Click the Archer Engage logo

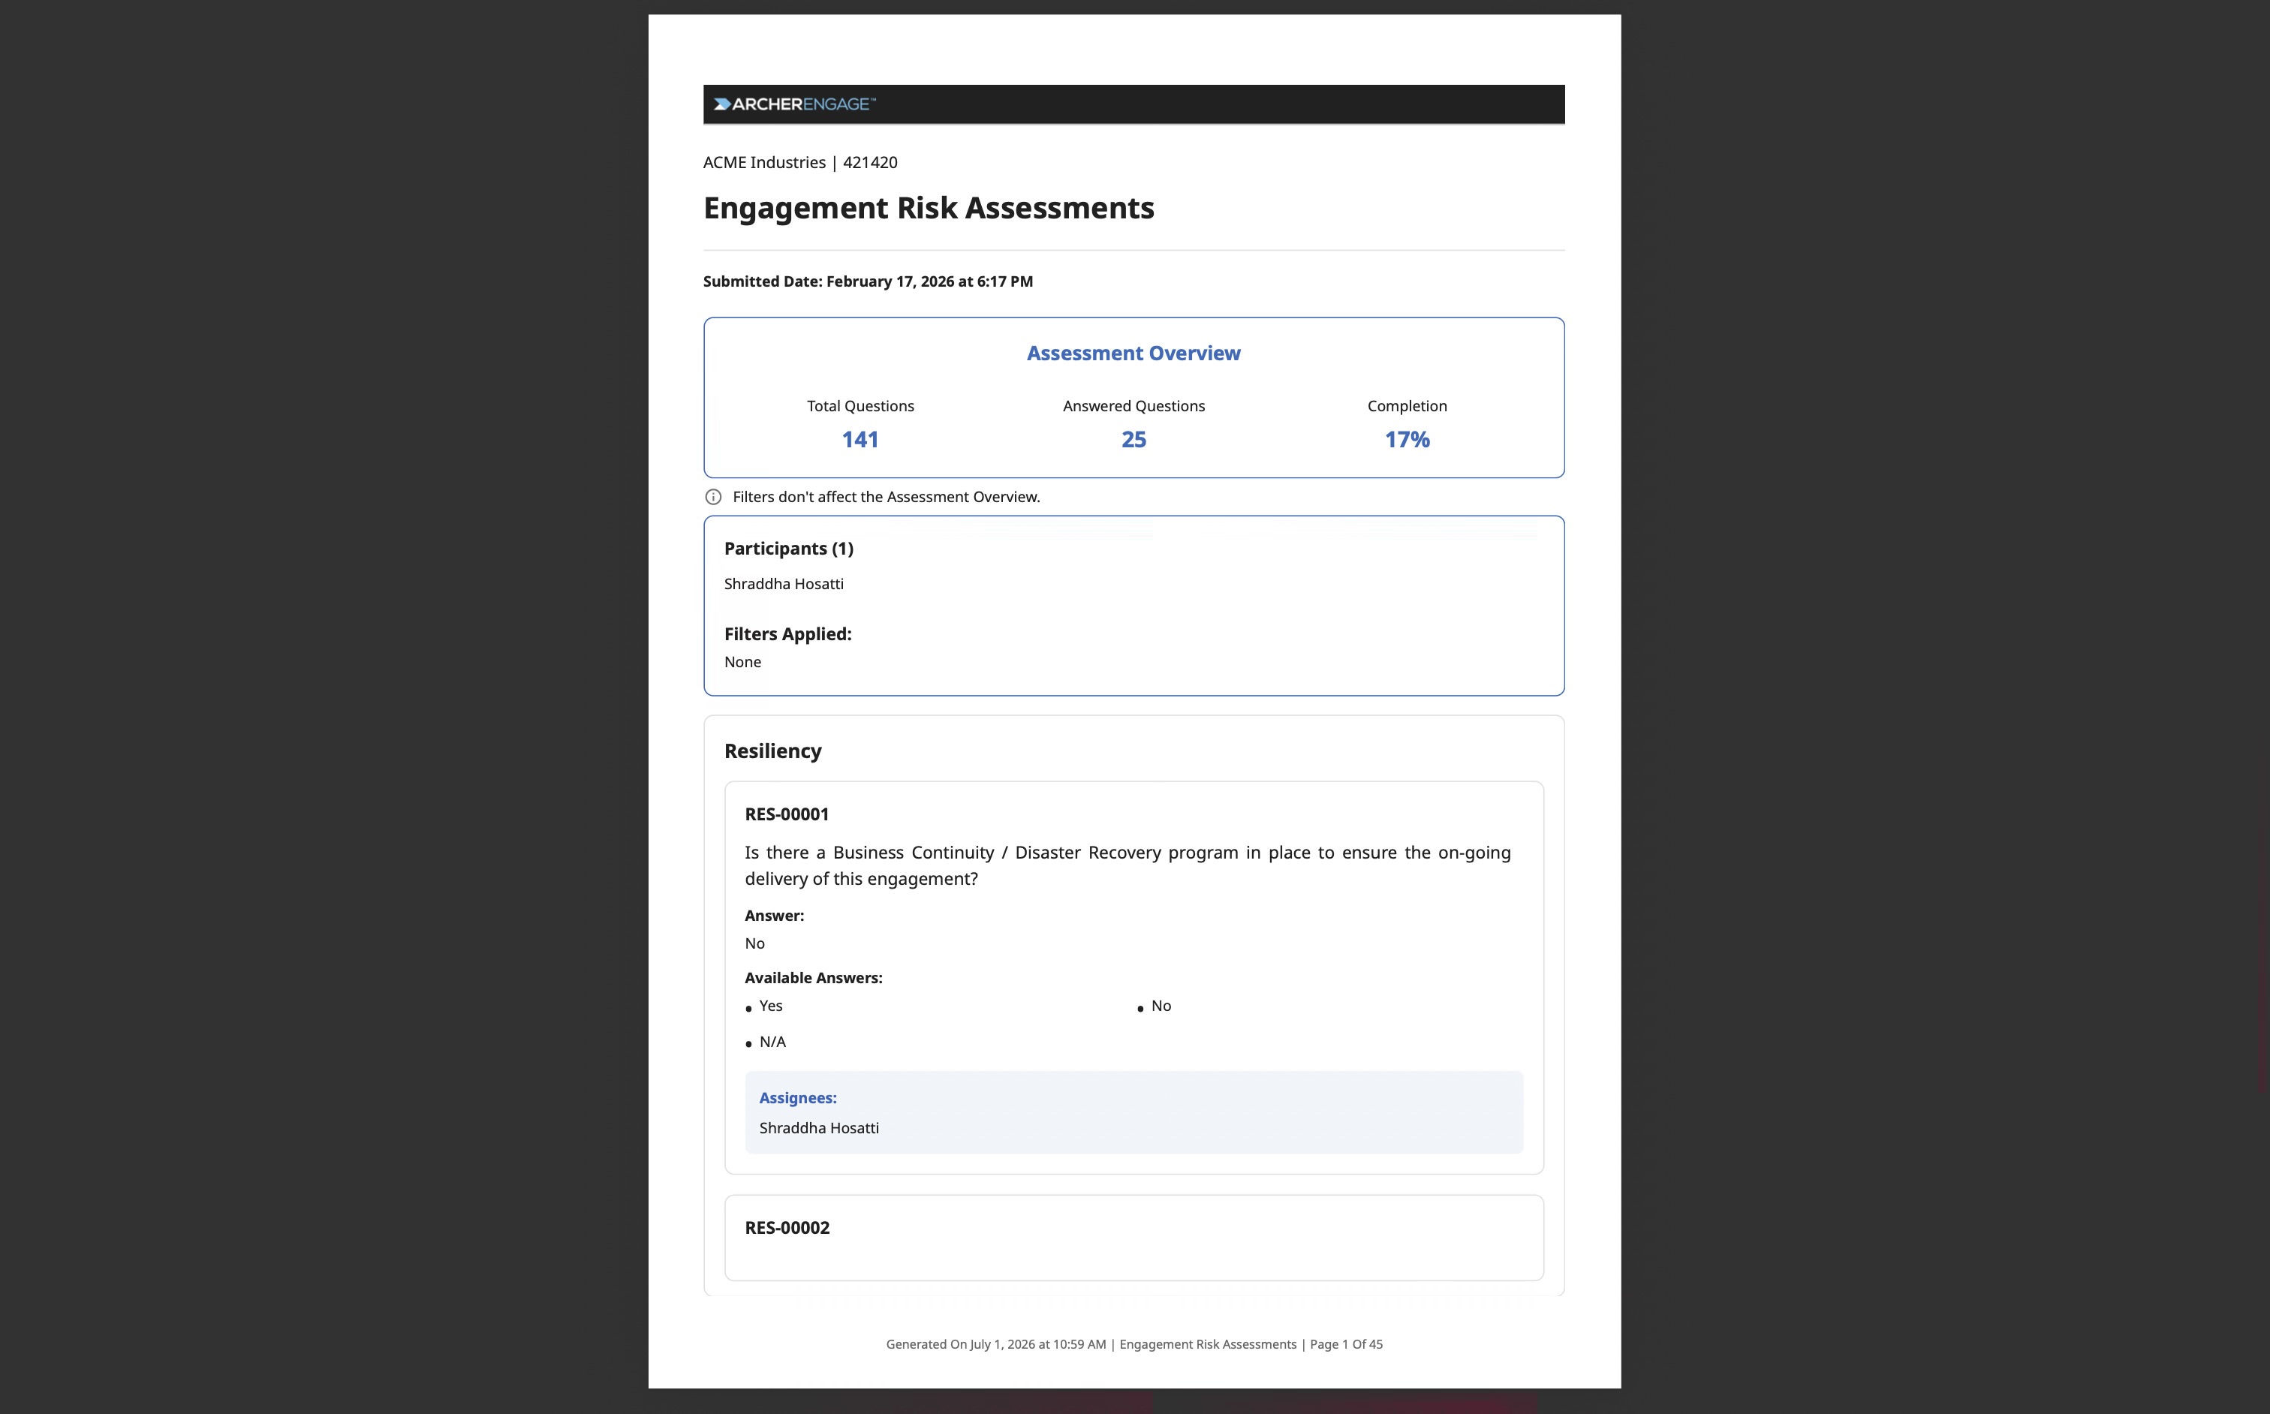pos(794,104)
